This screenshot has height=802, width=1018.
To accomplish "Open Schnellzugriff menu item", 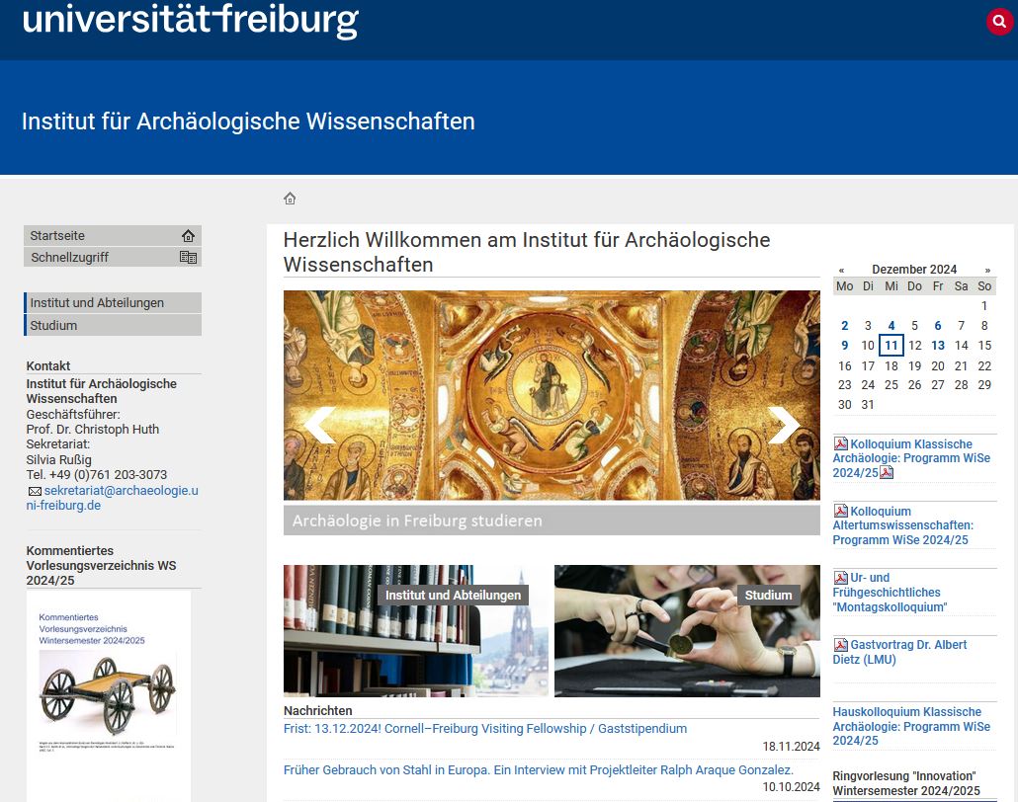I will pyautogui.click(x=113, y=257).
